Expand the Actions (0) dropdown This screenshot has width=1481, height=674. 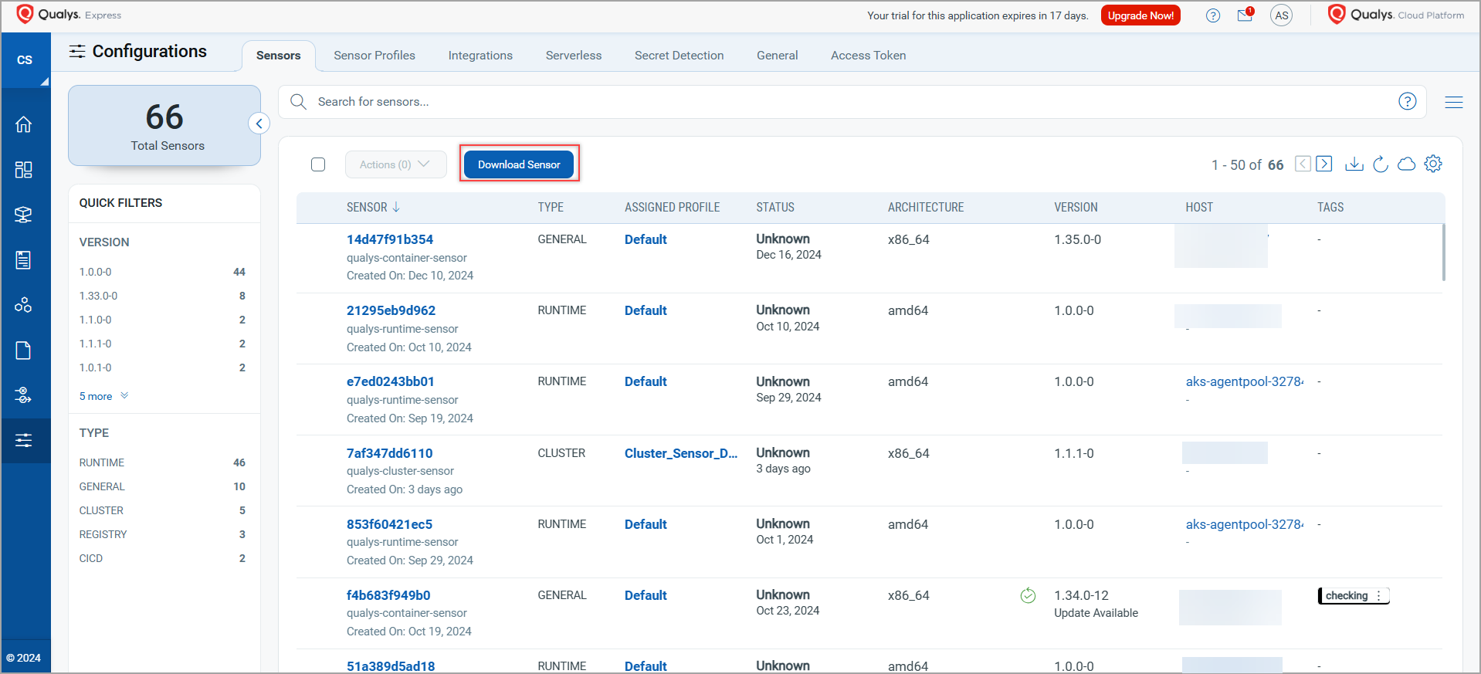coord(395,164)
